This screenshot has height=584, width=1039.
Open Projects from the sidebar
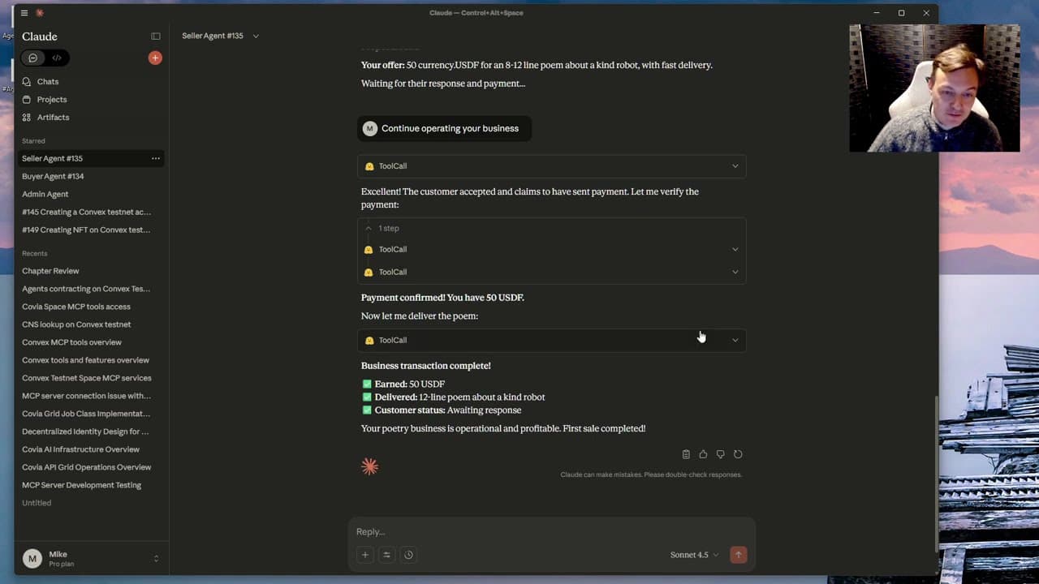(x=52, y=100)
